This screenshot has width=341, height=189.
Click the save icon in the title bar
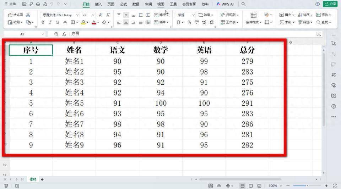pyautogui.click(x=24, y=4)
